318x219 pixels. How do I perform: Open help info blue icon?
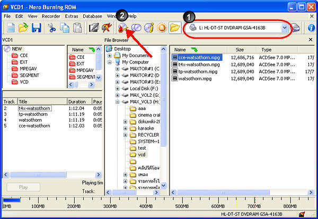(311, 28)
